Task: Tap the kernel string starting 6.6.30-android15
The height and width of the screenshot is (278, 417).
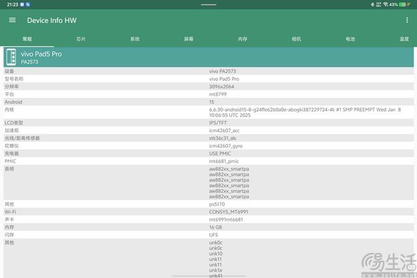Action: coord(305,113)
